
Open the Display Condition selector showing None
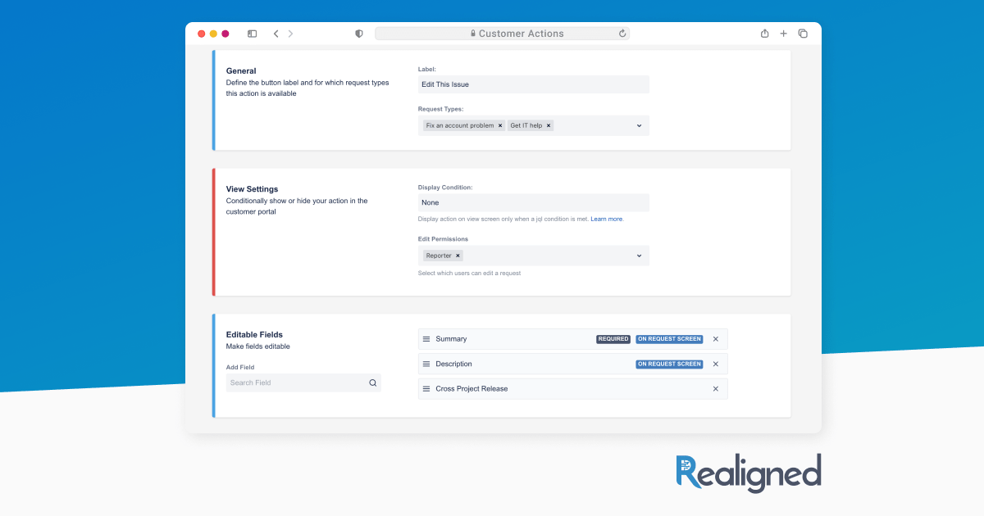[533, 202]
